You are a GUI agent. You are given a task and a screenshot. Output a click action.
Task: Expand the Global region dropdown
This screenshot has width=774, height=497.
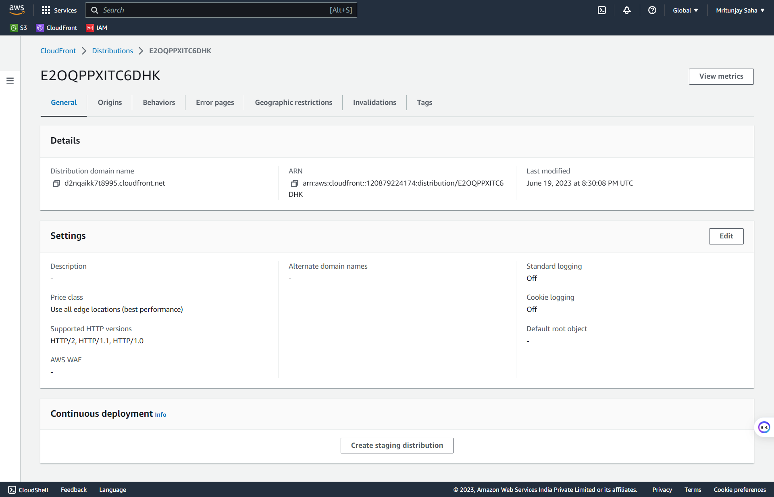pos(685,10)
